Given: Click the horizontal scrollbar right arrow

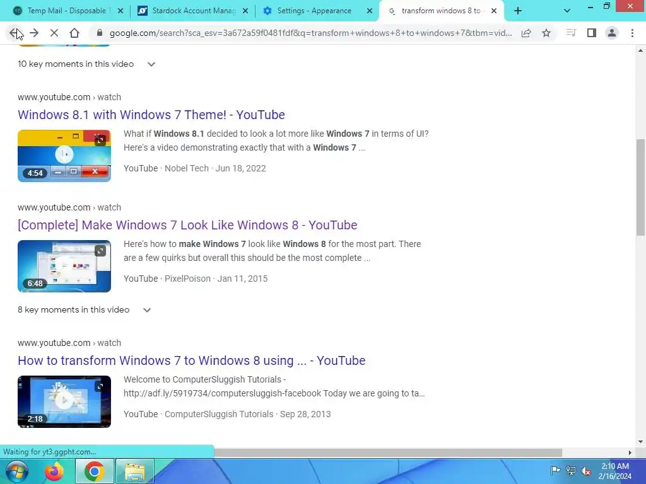Looking at the screenshot, I should click(630, 452).
